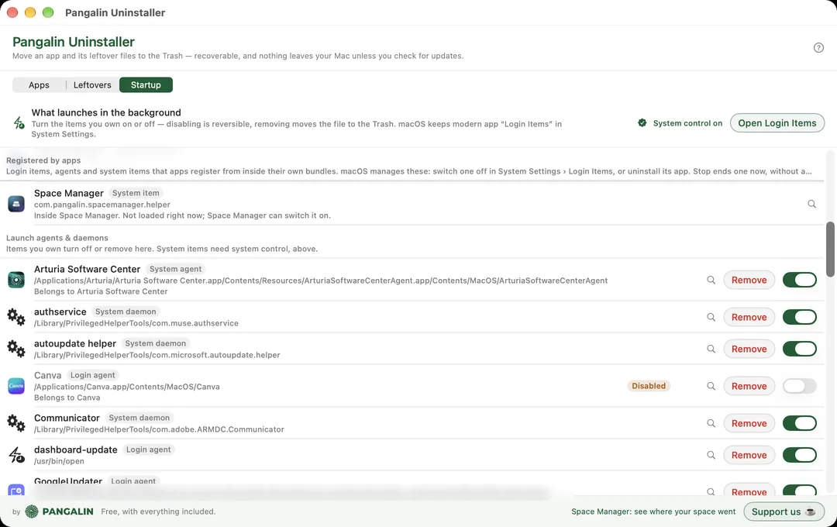Remove the Communicator daemon
This screenshot has width=837, height=527.
pos(749,423)
